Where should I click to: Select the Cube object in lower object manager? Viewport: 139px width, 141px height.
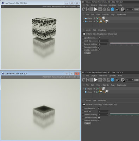pyautogui.click(x=90, y=92)
